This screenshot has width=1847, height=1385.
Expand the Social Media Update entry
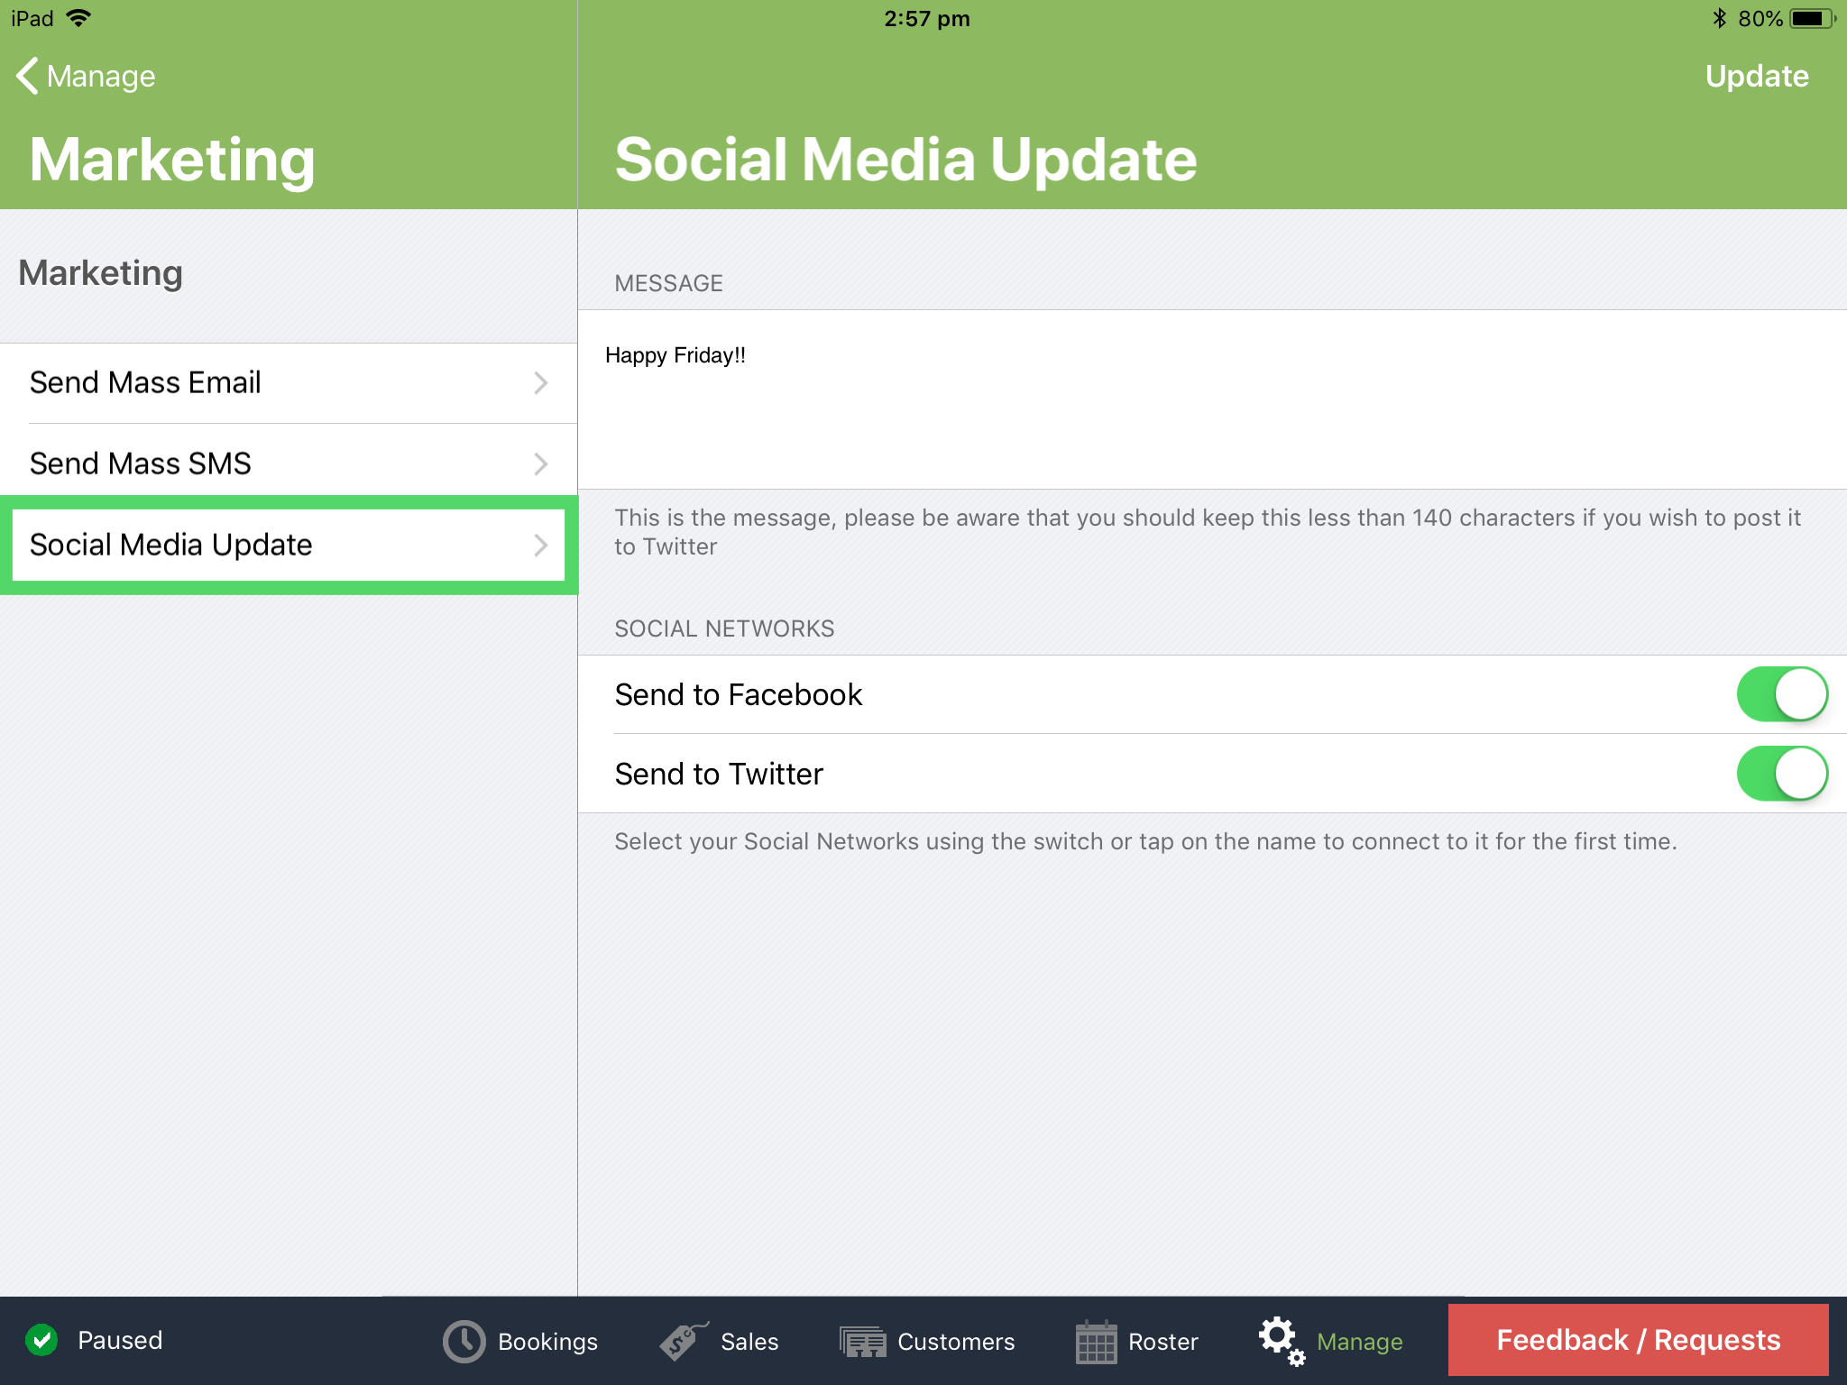[540, 545]
